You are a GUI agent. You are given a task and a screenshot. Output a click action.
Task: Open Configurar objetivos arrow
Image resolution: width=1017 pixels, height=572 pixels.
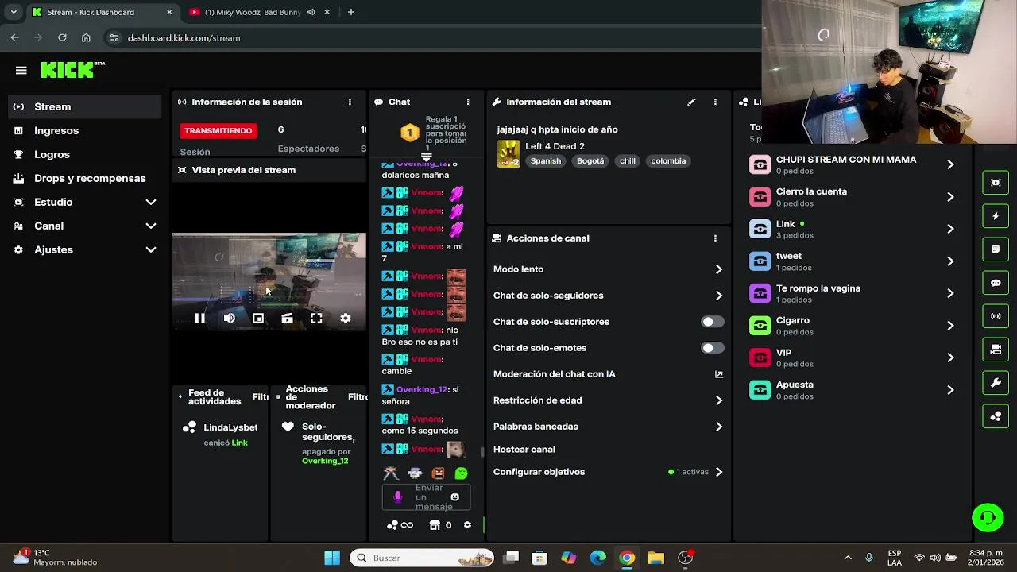(718, 472)
